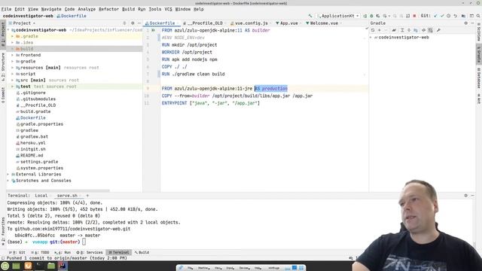Open the Navigate menu
Viewport: 482px width, 271px height.
click(x=51, y=9)
